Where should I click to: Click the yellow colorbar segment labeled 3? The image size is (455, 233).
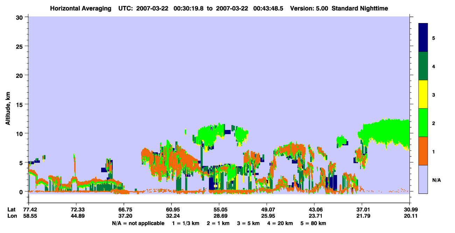click(423, 94)
